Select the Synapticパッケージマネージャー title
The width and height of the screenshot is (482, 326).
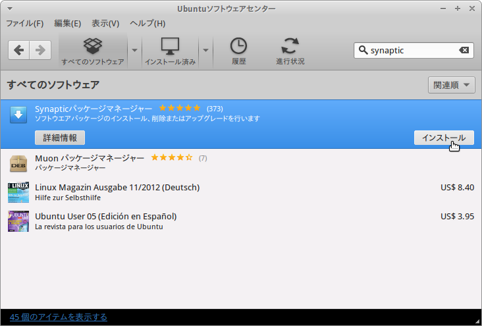click(x=94, y=109)
